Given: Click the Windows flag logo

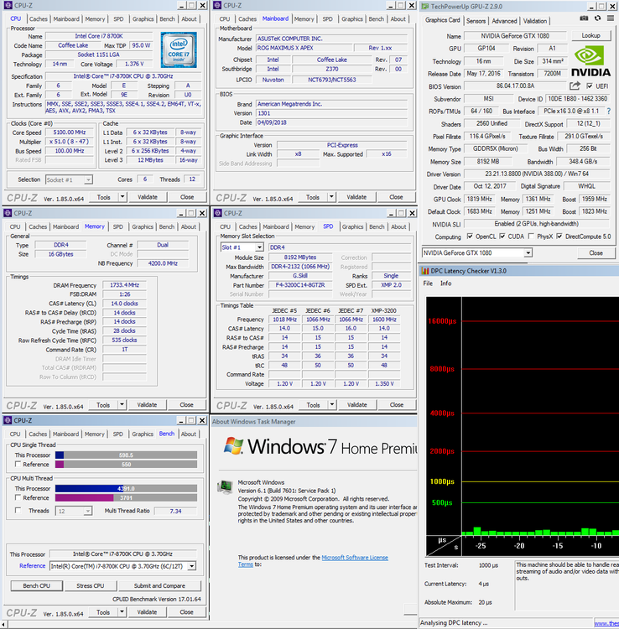Looking at the screenshot, I should click(234, 445).
